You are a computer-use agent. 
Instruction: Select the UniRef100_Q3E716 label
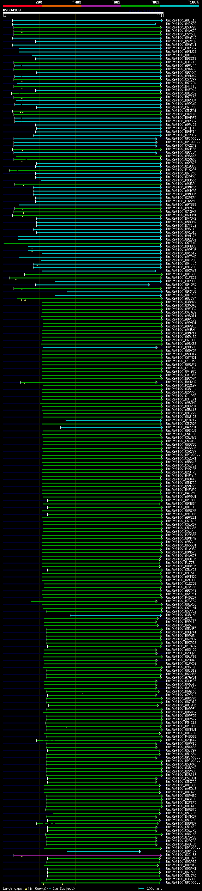(181, 62)
